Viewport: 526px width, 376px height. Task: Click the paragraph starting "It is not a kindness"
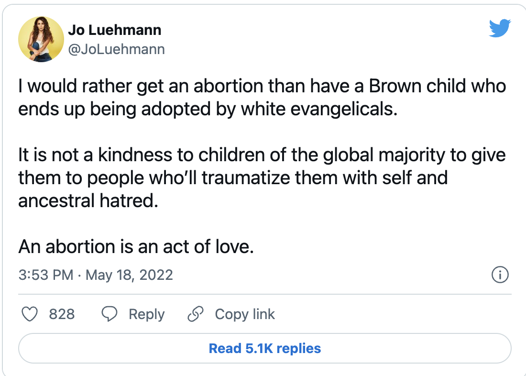(x=262, y=177)
